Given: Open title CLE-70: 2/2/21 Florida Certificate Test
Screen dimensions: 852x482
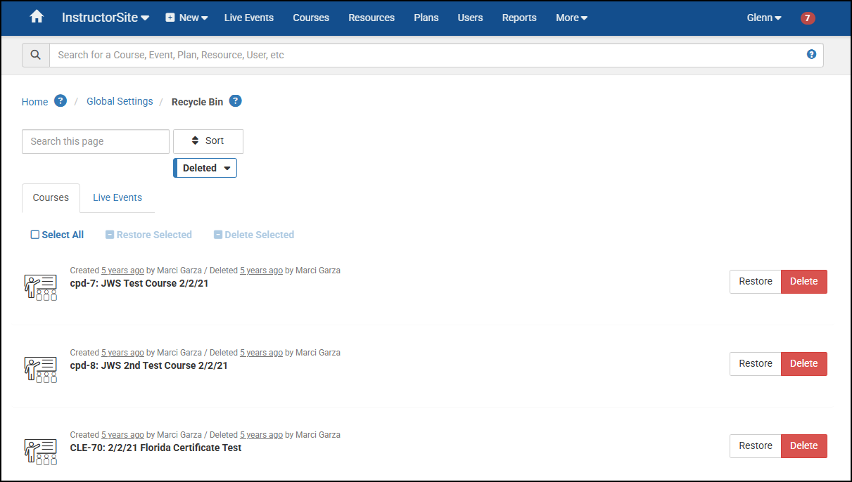Looking at the screenshot, I should coord(155,448).
